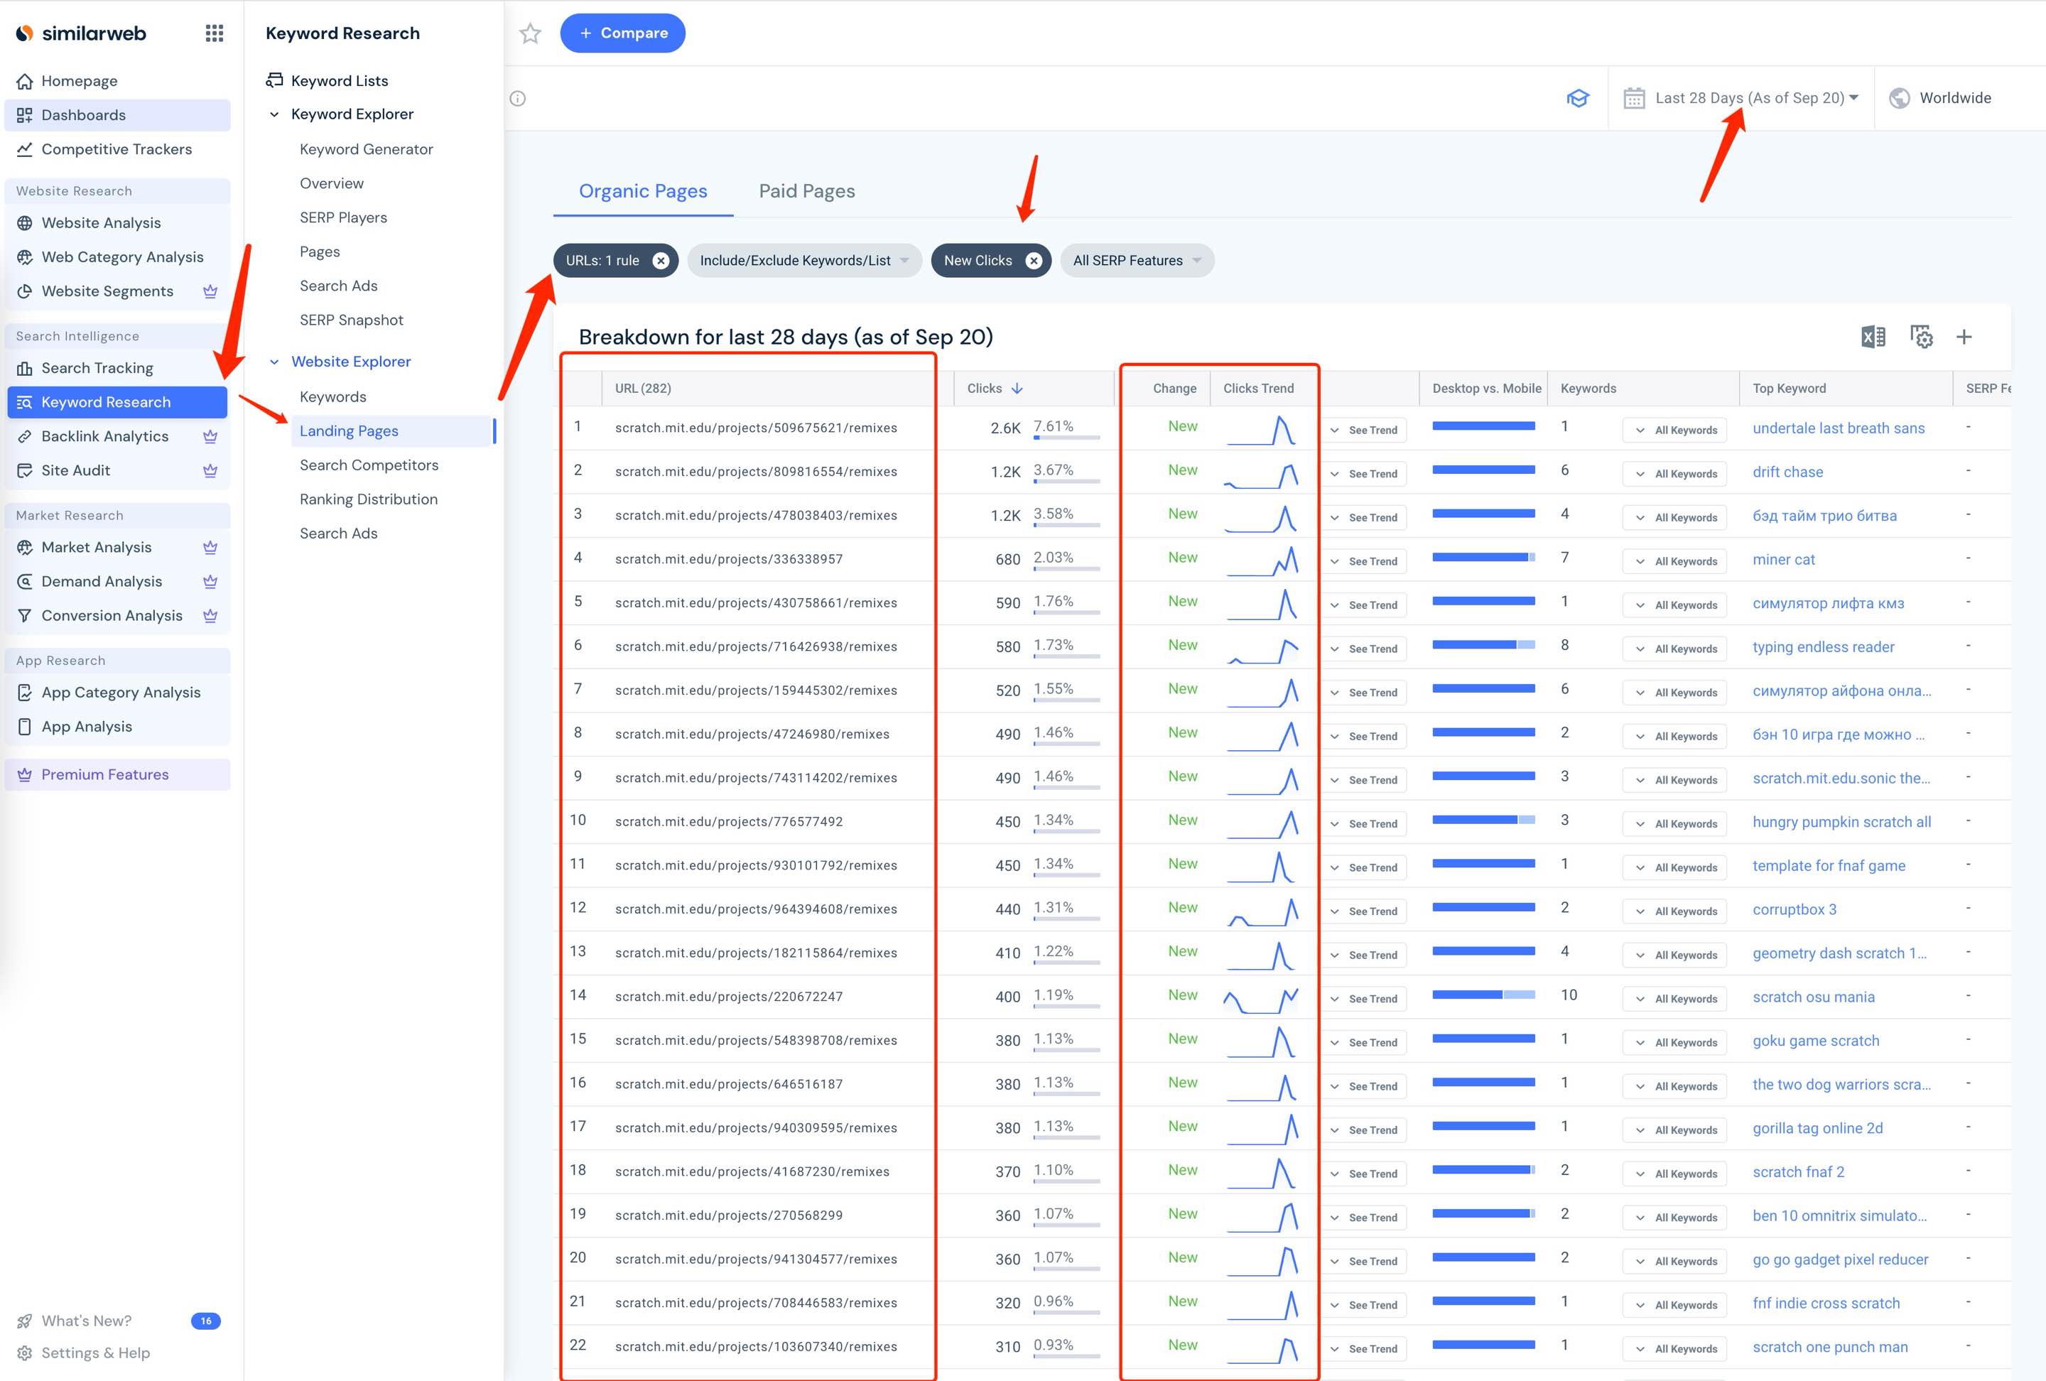Click the Compare button
Viewport: 2046px width, 1381px height.
pos(622,33)
